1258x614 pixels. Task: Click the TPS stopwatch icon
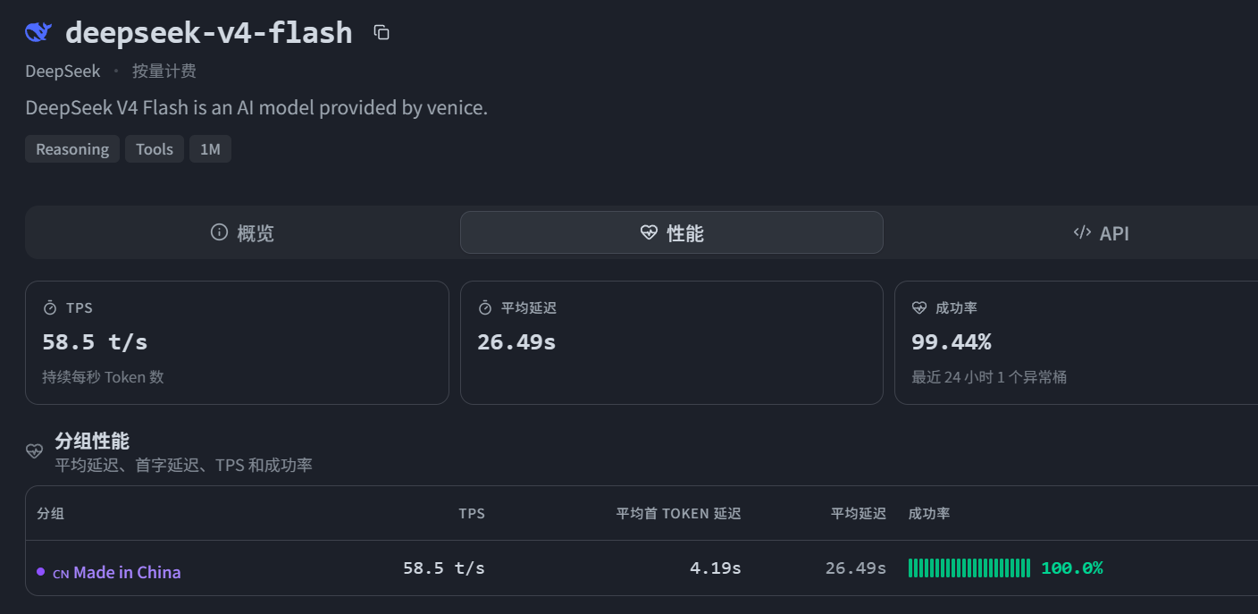click(x=50, y=307)
